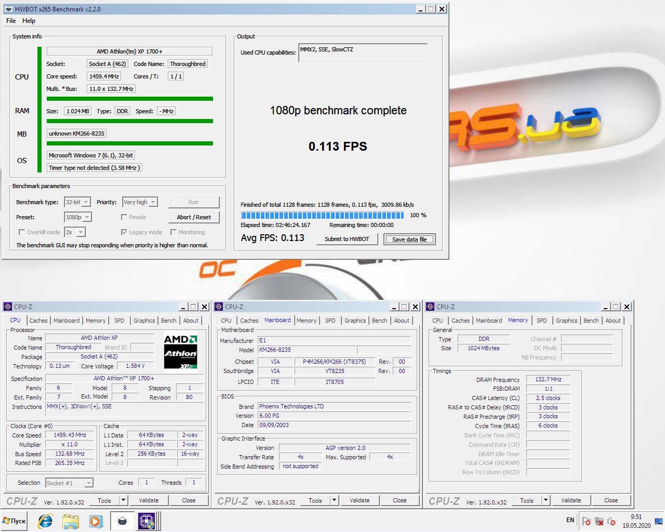
Task: Expand the Tools arrow in the CPU-Z Memory window
Action: 546,500
